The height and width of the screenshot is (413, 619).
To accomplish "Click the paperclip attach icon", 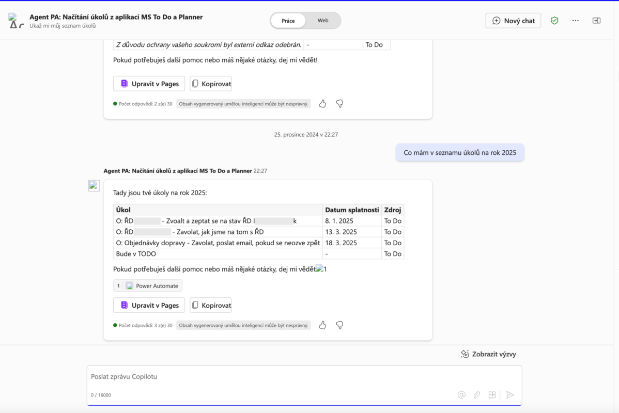I will 477,395.
